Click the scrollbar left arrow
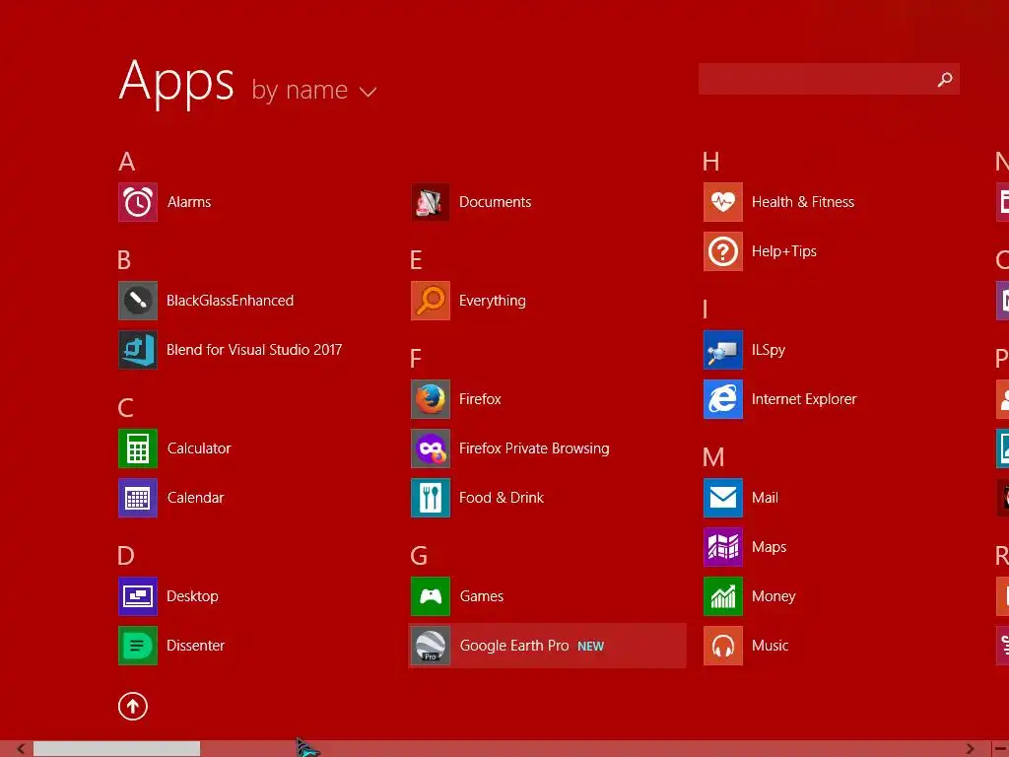 click(x=21, y=749)
